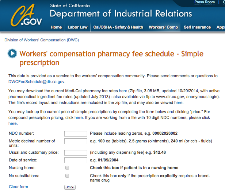This screenshot has height=190, width=225.
Task: Open Division of Workers' Compensation (DWC) link
Action: pyautogui.click(x=42, y=40)
